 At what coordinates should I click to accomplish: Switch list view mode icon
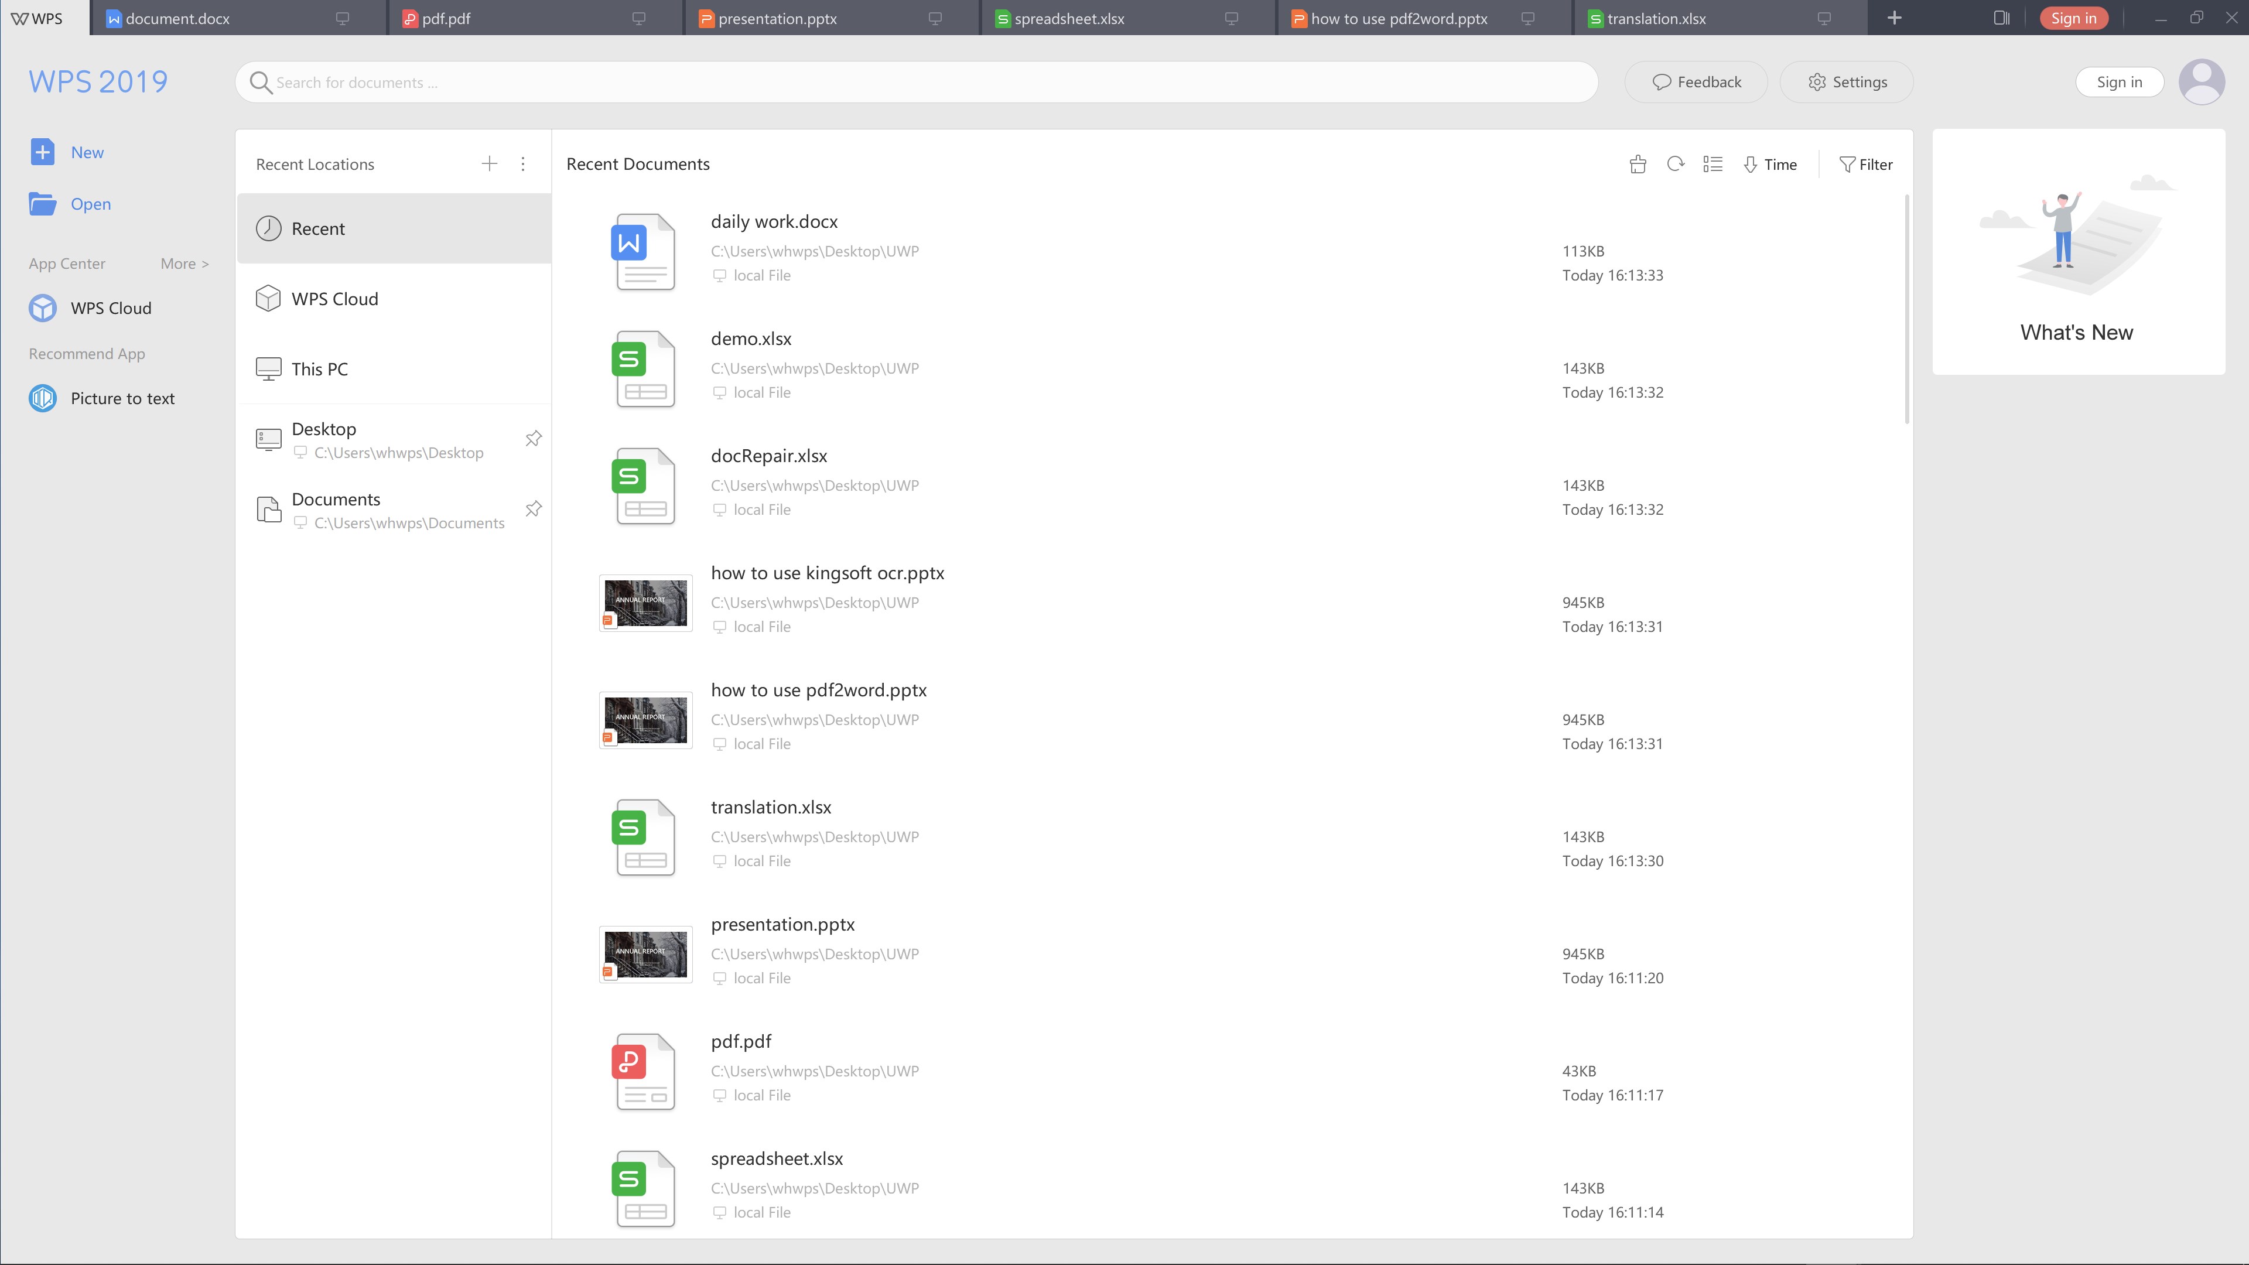[1712, 164]
